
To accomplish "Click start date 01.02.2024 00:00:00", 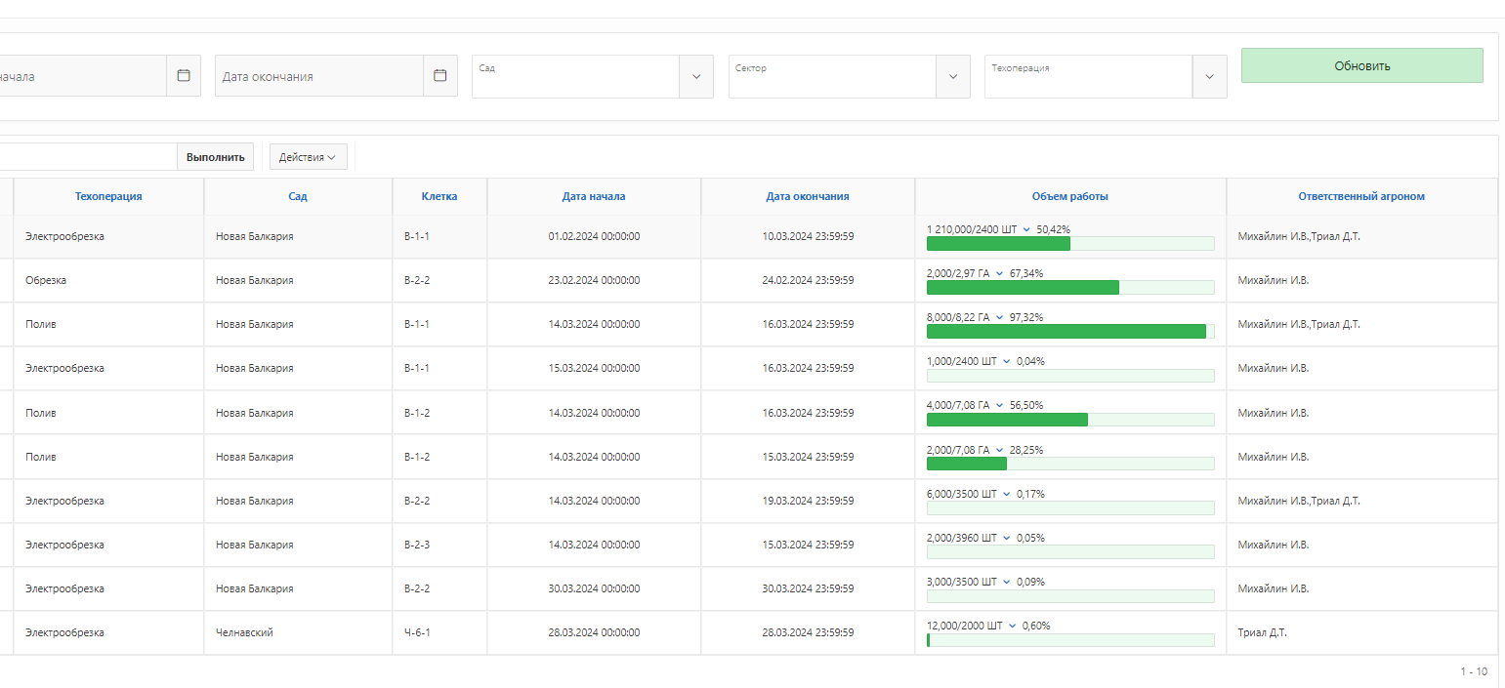I will click(x=594, y=236).
